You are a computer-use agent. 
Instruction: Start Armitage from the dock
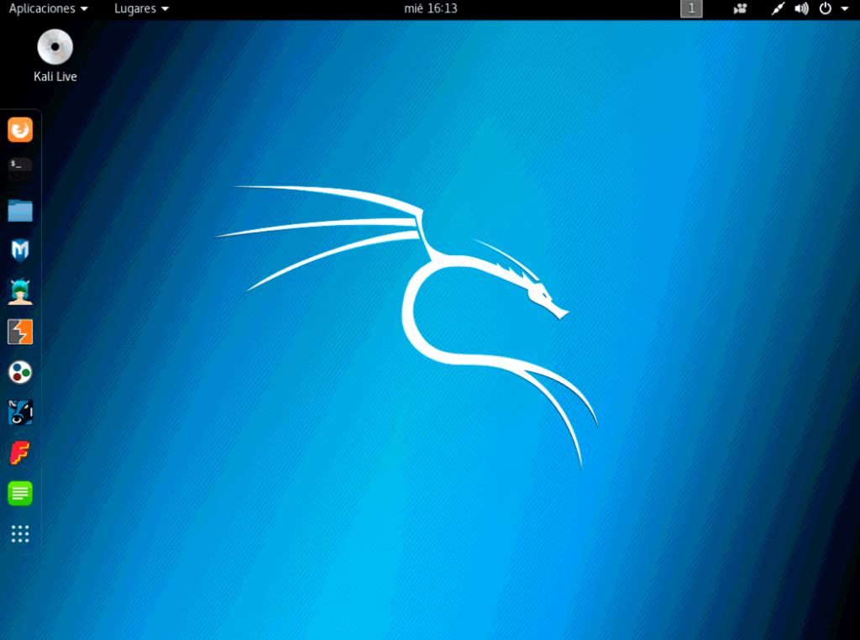pyautogui.click(x=20, y=291)
